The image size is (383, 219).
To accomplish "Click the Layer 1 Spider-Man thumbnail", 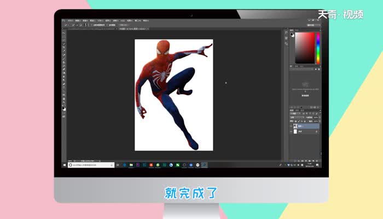I will (x=295, y=126).
